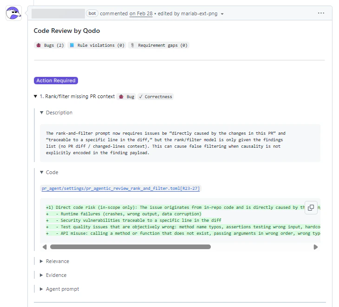Click the left scroll arrow of code block

click(45, 247)
